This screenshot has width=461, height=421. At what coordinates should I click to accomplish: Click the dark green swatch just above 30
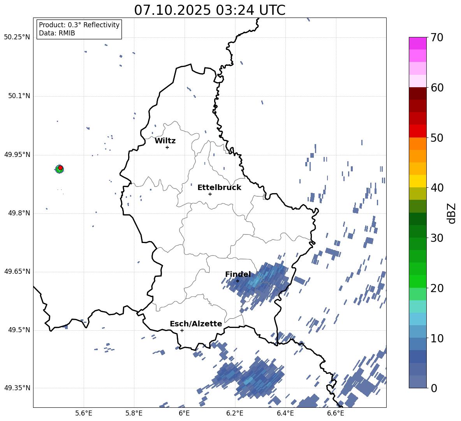[x=417, y=231]
